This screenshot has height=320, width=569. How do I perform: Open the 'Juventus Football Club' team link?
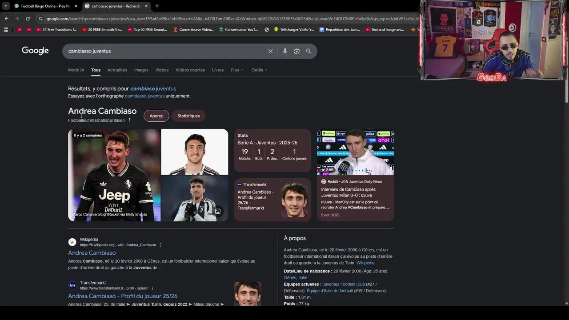[x=344, y=284]
